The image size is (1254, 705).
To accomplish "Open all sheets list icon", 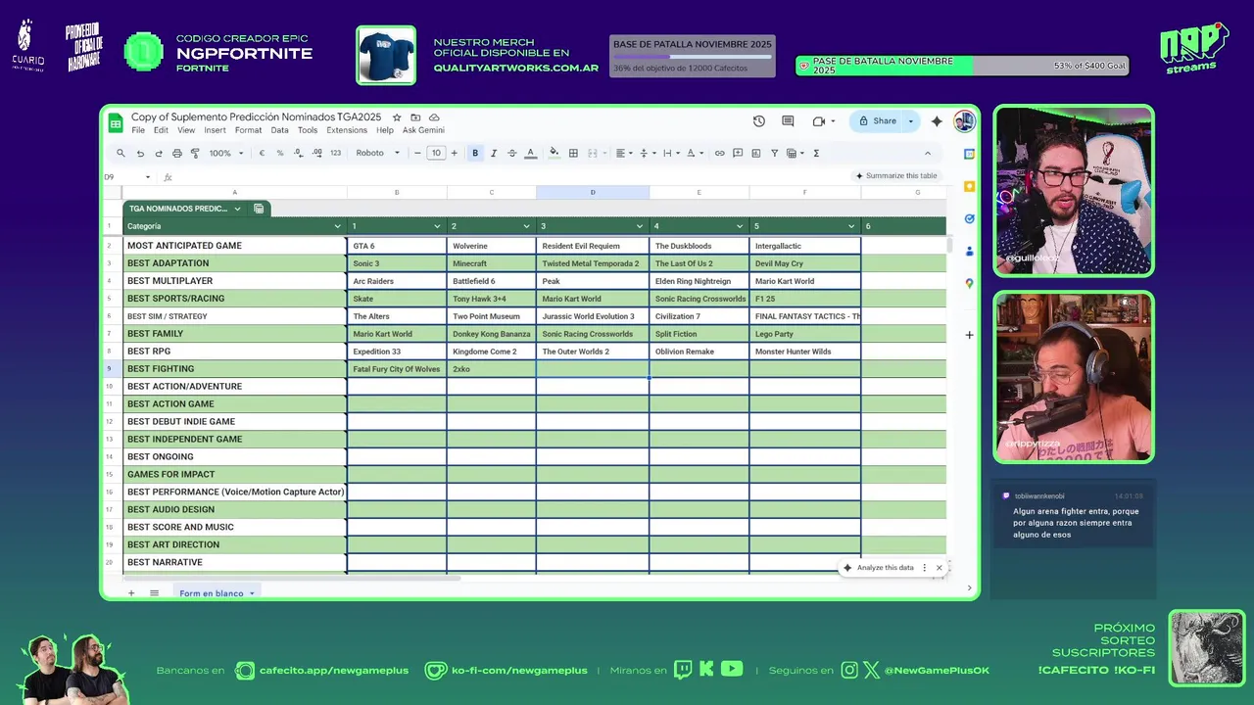I will point(154,592).
